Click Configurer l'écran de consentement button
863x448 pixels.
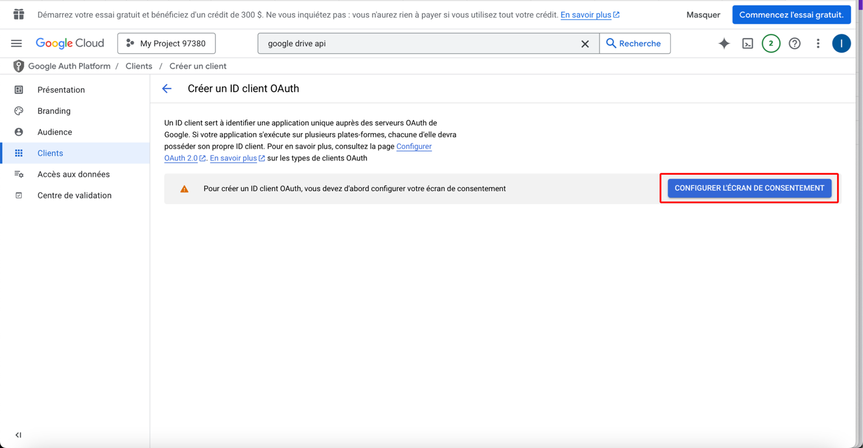749,188
